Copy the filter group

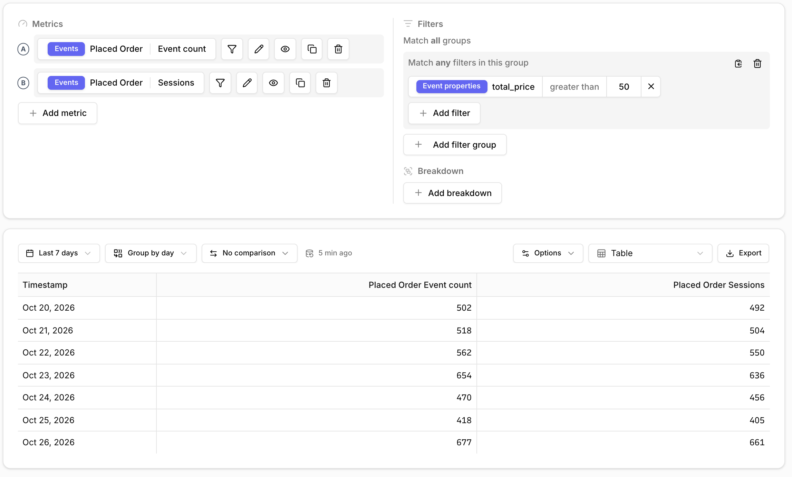click(x=738, y=64)
